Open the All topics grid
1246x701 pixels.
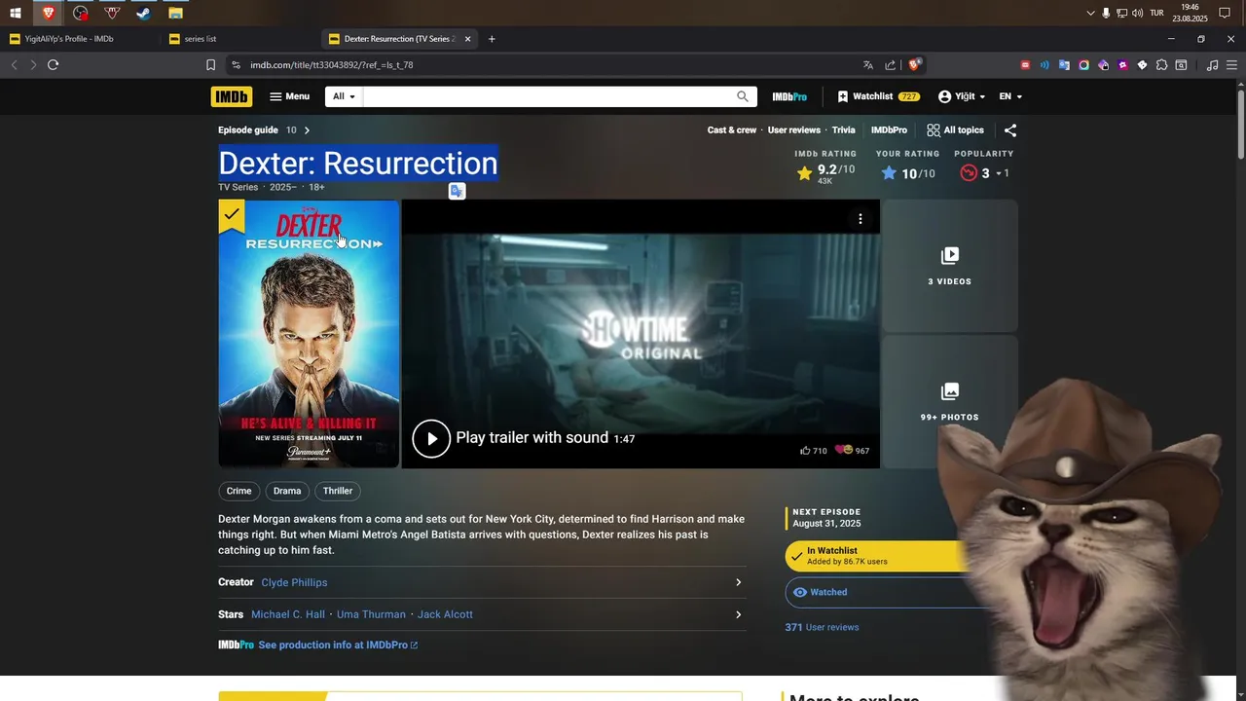pos(955,129)
